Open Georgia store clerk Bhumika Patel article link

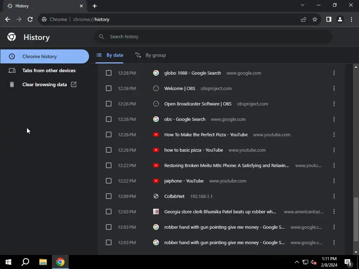tap(220, 212)
